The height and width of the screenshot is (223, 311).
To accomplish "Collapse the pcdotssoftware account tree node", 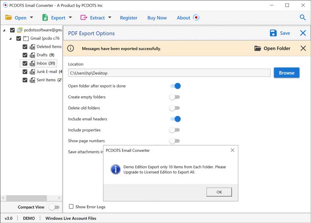I will click(x=4, y=30).
